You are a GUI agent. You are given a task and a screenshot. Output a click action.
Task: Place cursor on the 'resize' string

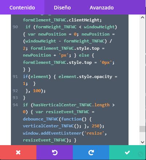click(94, 133)
